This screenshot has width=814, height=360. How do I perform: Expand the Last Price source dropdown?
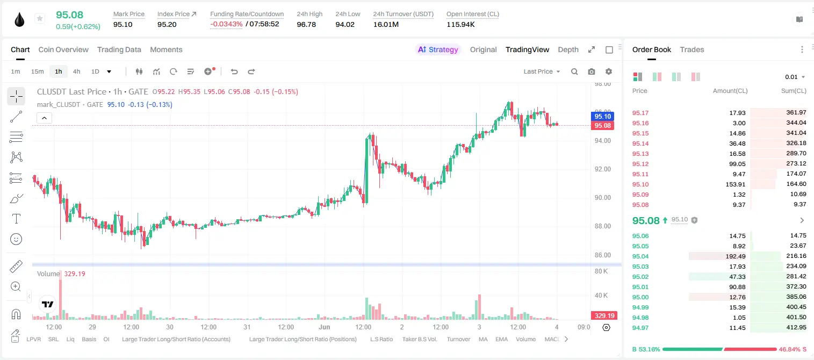pyautogui.click(x=542, y=71)
